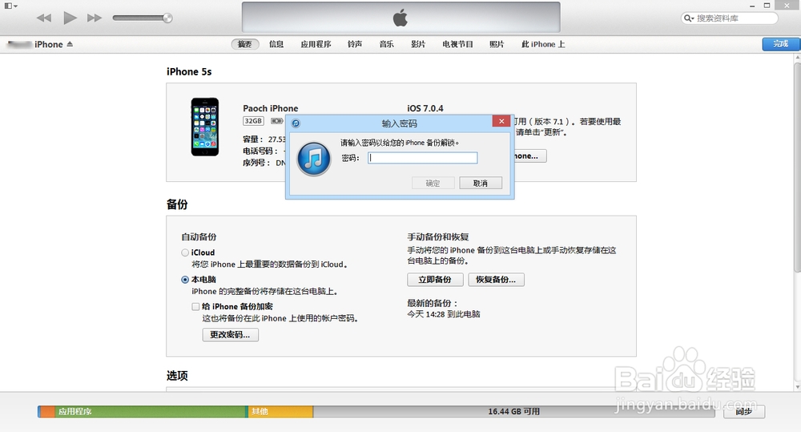Click the 同步 sync button
801x432 pixels.
pos(744,411)
